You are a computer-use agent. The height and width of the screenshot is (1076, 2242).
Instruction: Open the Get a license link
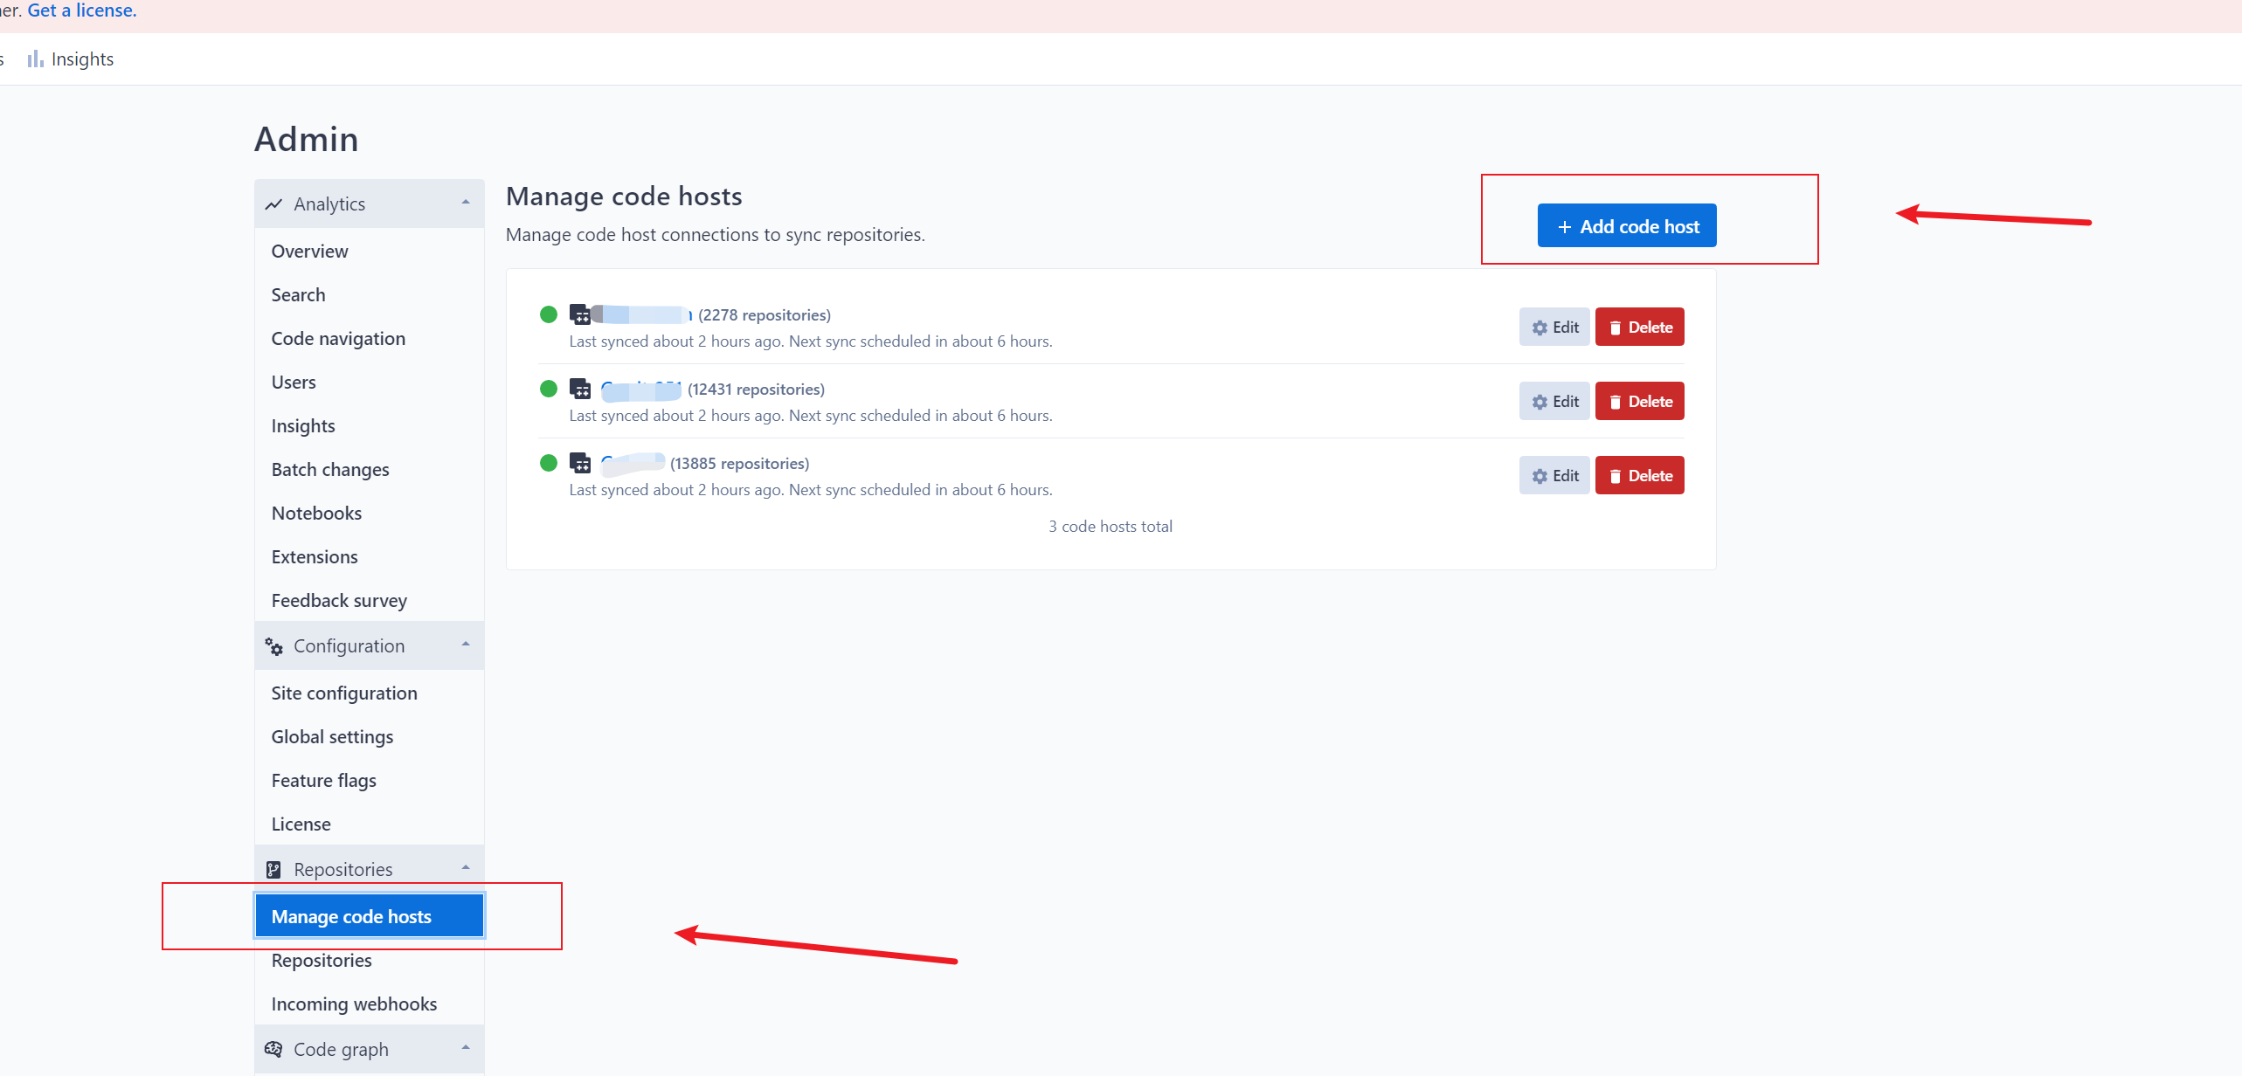click(x=81, y=10)
